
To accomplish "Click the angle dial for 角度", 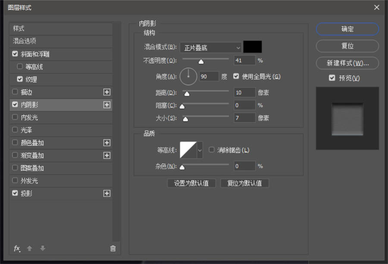I will [188, 77].
